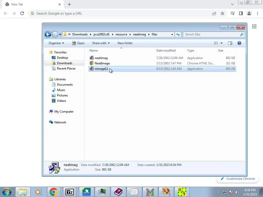Open Chrome profile avatar
263x197 pixels.
tap(249, 13)
